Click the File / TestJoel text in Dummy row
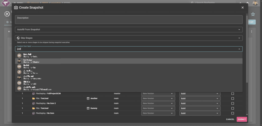The width and height of the screenshot is (262, 126). point(42,108)
